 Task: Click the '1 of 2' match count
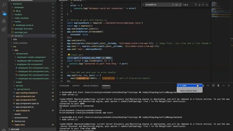(x=185, y=5)
